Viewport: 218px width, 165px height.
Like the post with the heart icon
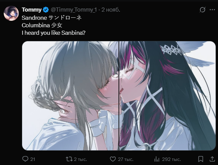click(x=113, y=159)
